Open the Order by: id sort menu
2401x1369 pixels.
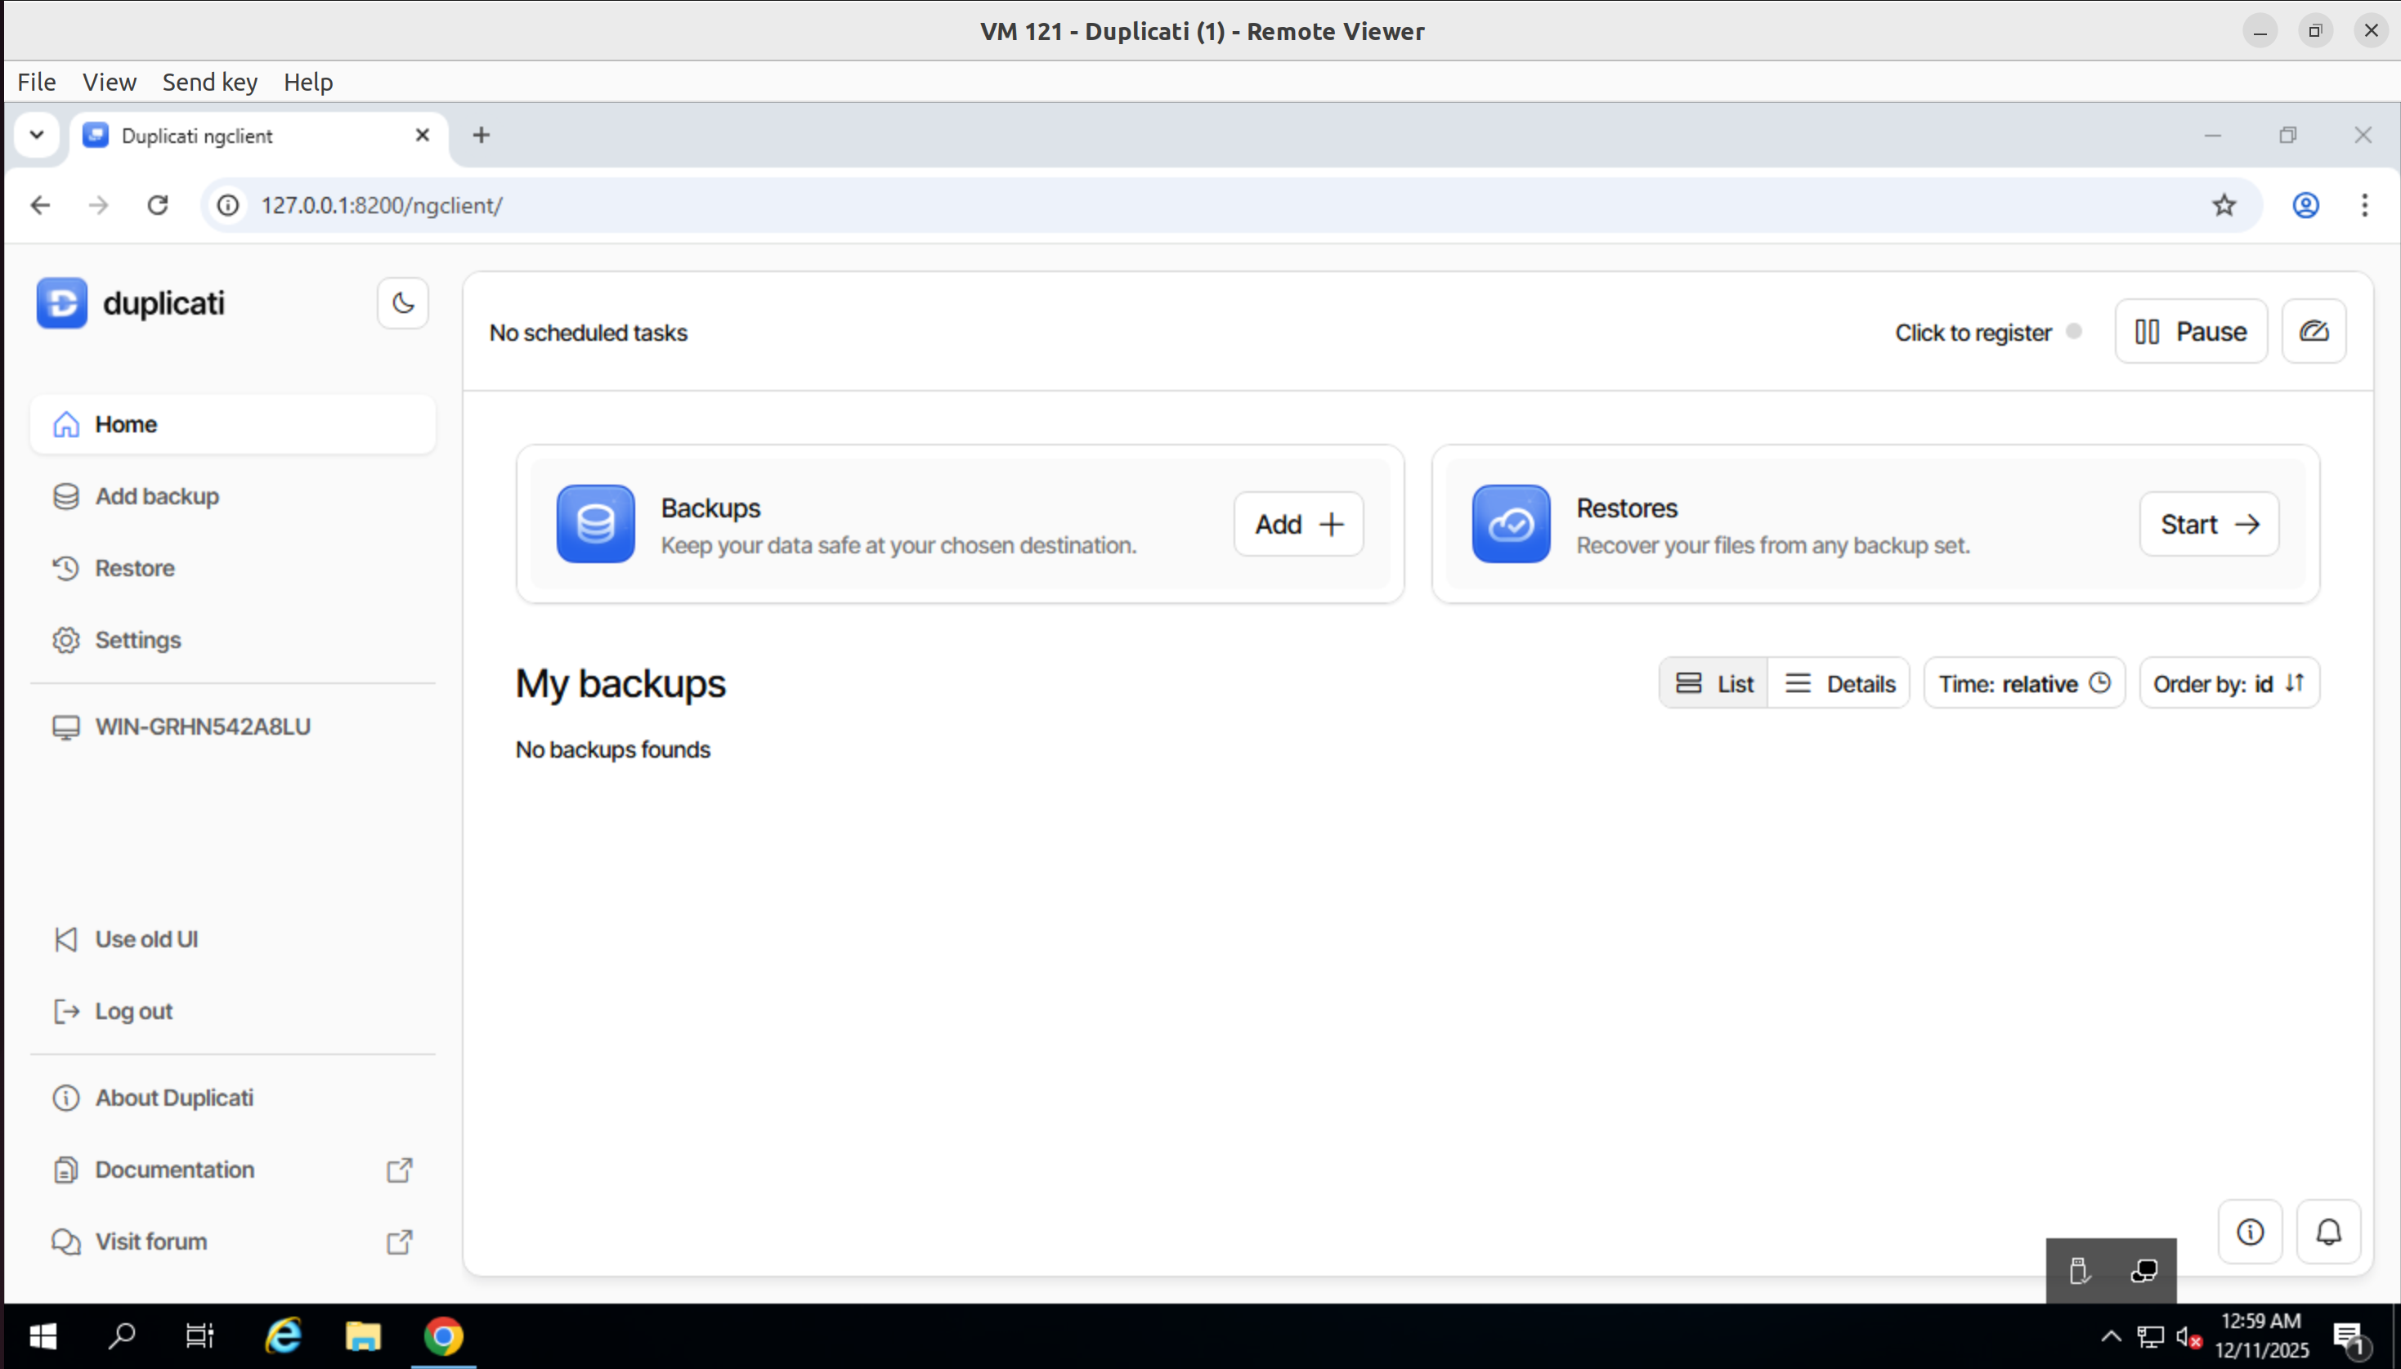pos(2228,683)
